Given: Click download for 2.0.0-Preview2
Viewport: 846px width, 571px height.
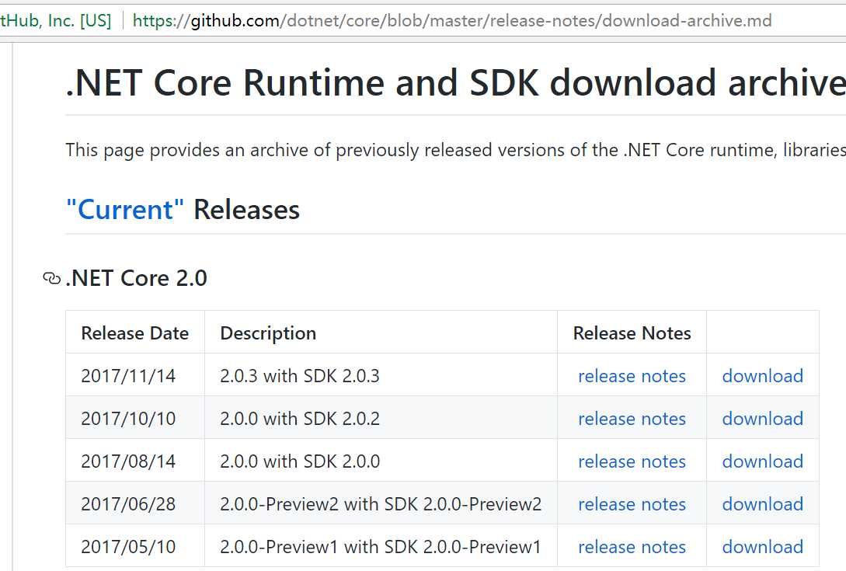Looking at the screenshot, I should click(762, 504).
